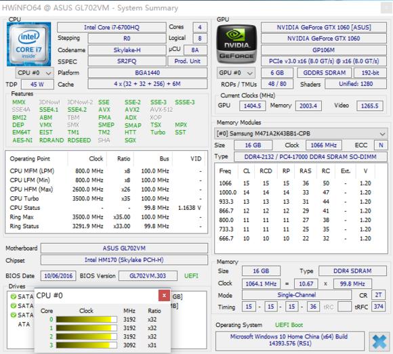This screenshot has height=354, width=393.
Task: Click the Core 3 clock bar
Action: [x=87, y=345]
